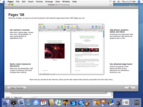This screenshot has width=143, height=107.
Task: Open iPhoto from the Dock
Action: (66, 103)
